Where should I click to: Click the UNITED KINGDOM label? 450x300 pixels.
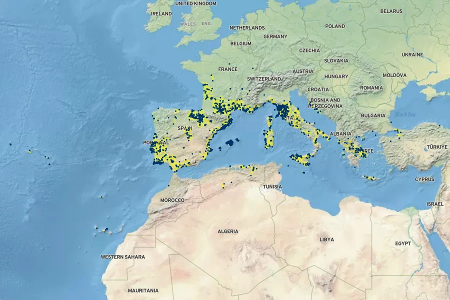point(195,3)
